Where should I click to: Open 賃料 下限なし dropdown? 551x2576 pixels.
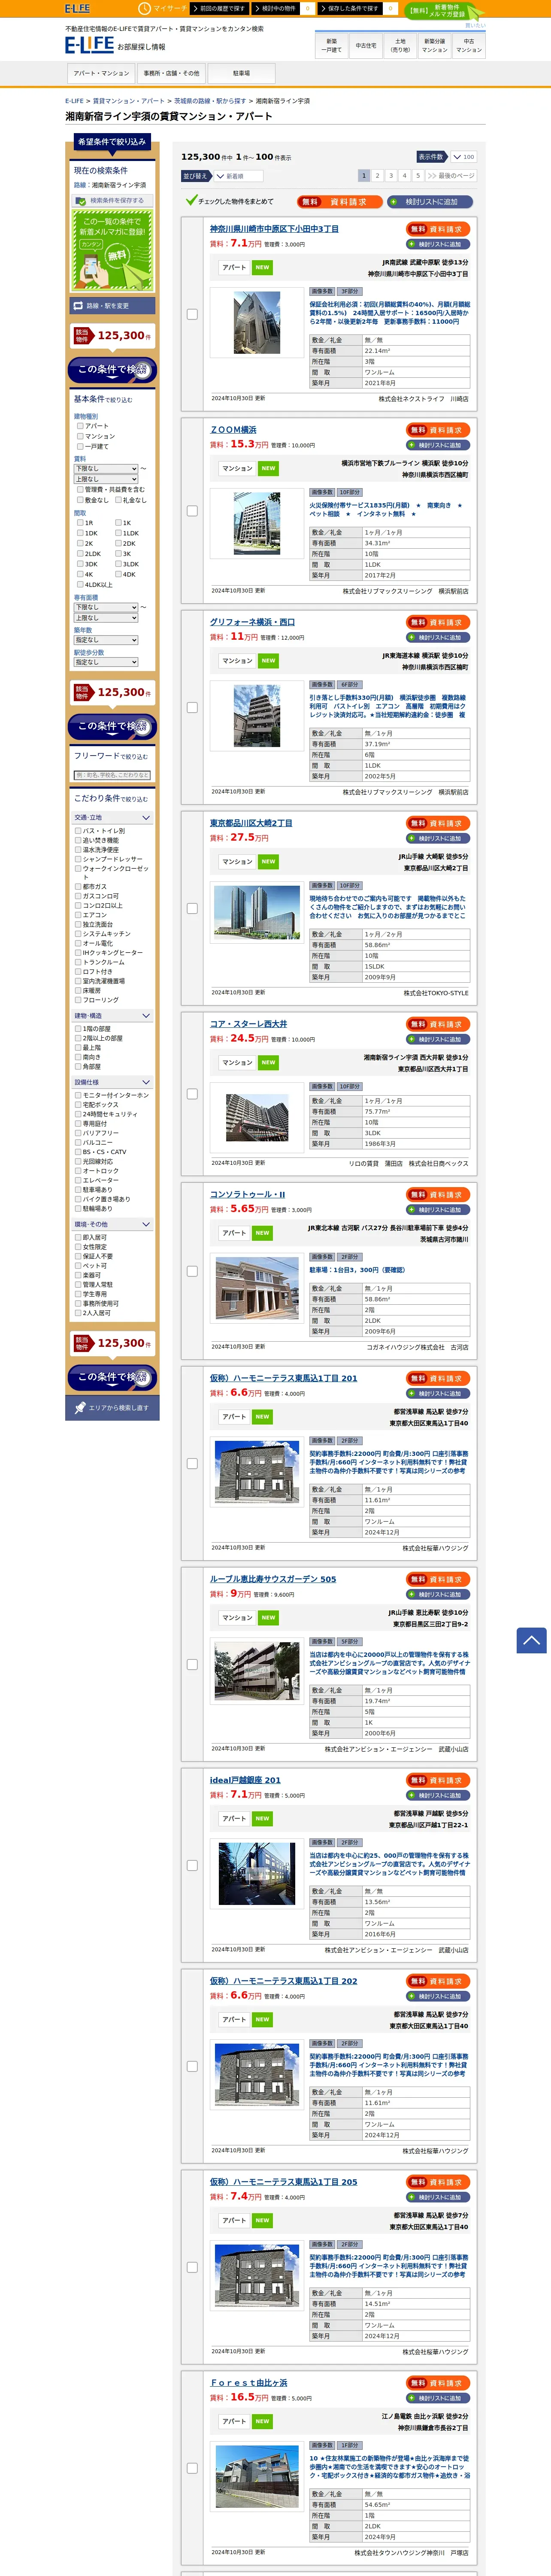pos(106,468)
